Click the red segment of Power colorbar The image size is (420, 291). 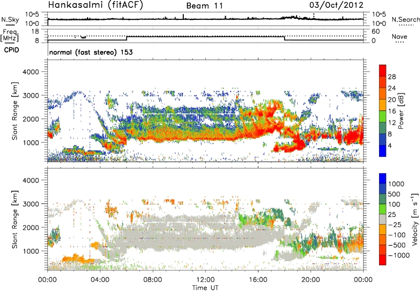(383, 70)
